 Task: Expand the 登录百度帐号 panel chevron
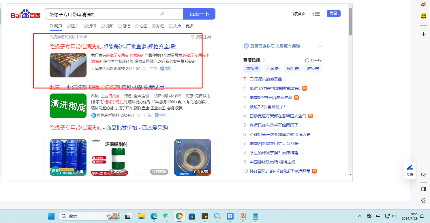[319, 46]
